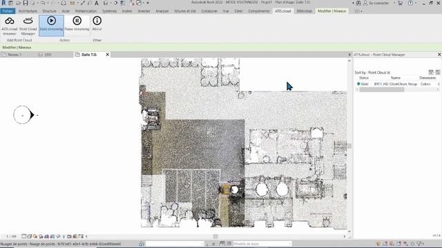This screenshot has height=248, width=442.
Task: Switch to Modifier | Niveaux ribbon tab
Action: tap(331, 11)
